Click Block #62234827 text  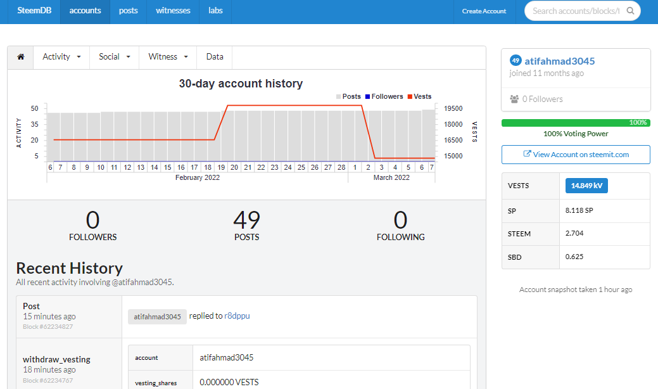(x=48, y=326)
